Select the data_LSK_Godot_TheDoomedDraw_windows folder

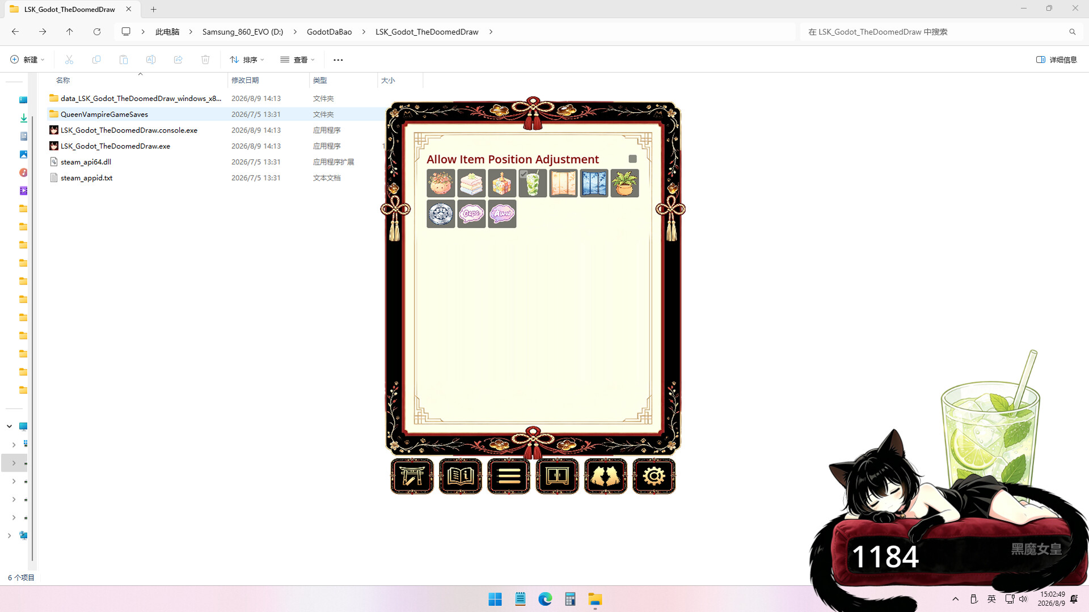pos(141,99)
